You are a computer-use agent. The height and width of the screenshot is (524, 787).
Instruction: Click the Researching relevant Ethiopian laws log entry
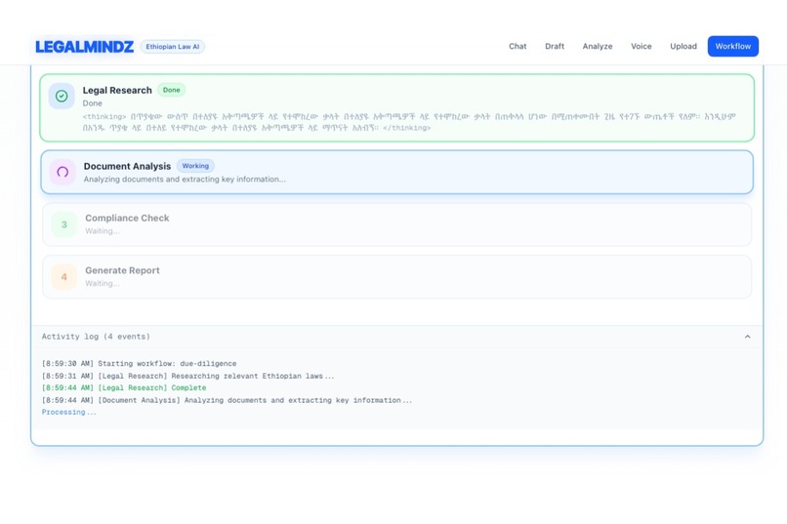coord(187,376)
